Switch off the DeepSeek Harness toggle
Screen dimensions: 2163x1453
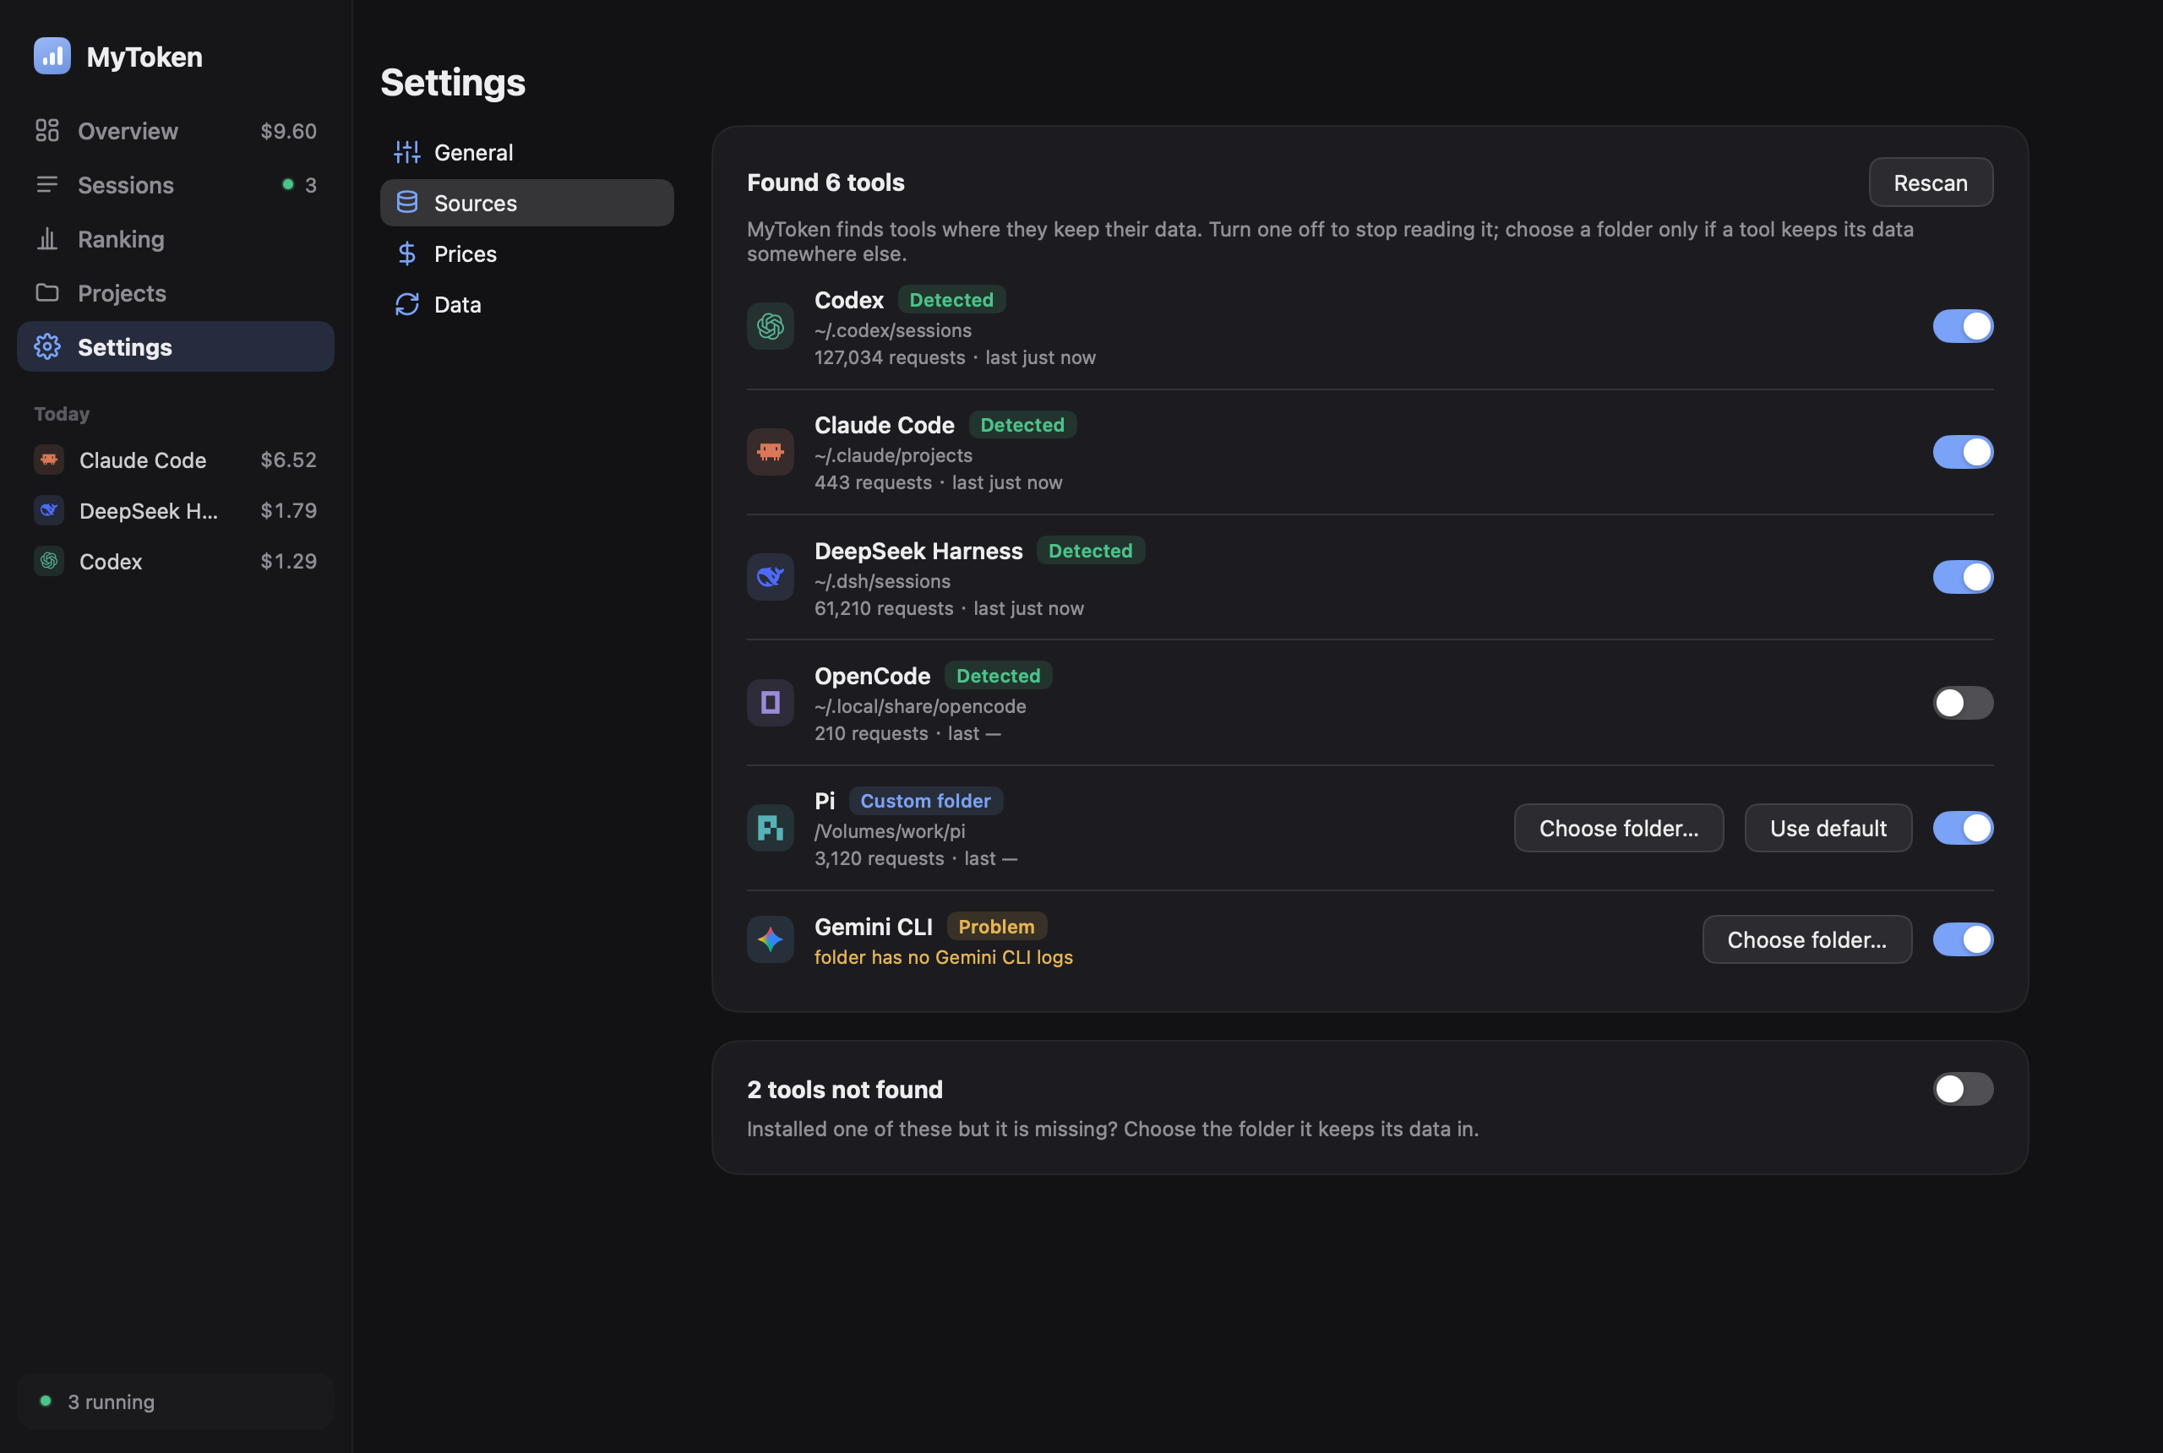coord(1963,576)
